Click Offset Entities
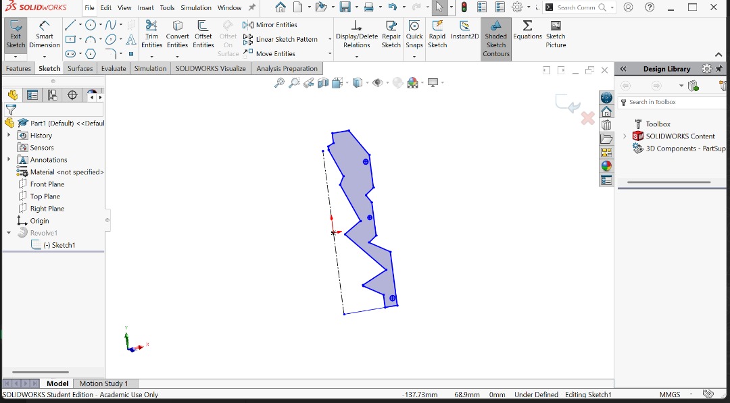730x403 pixels. 203,34
